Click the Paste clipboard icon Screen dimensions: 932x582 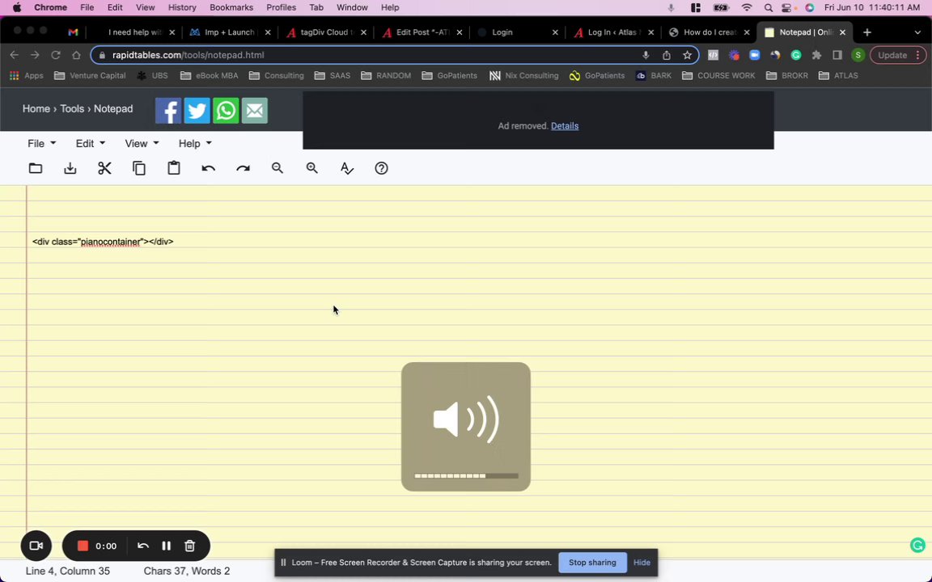tap(174, 168)
